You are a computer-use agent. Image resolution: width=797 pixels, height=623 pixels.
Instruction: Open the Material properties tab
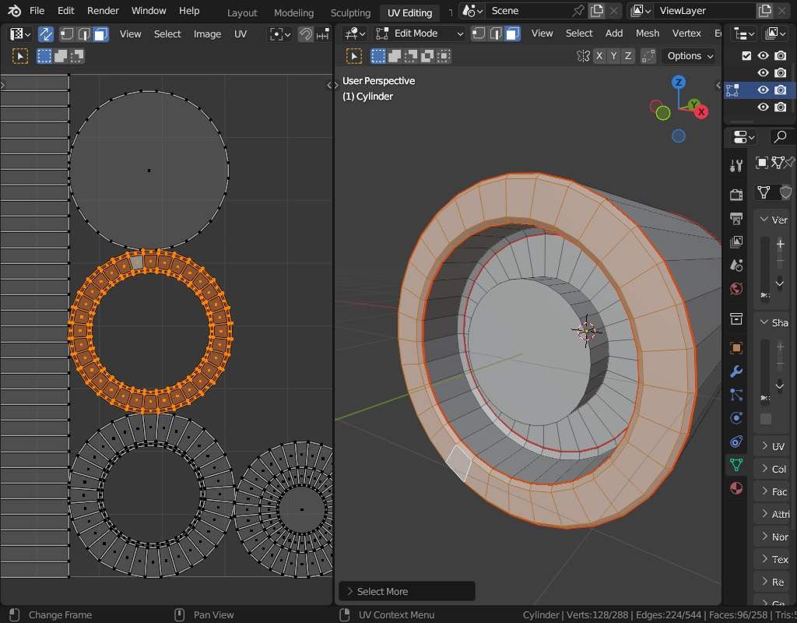click(736, 488)
